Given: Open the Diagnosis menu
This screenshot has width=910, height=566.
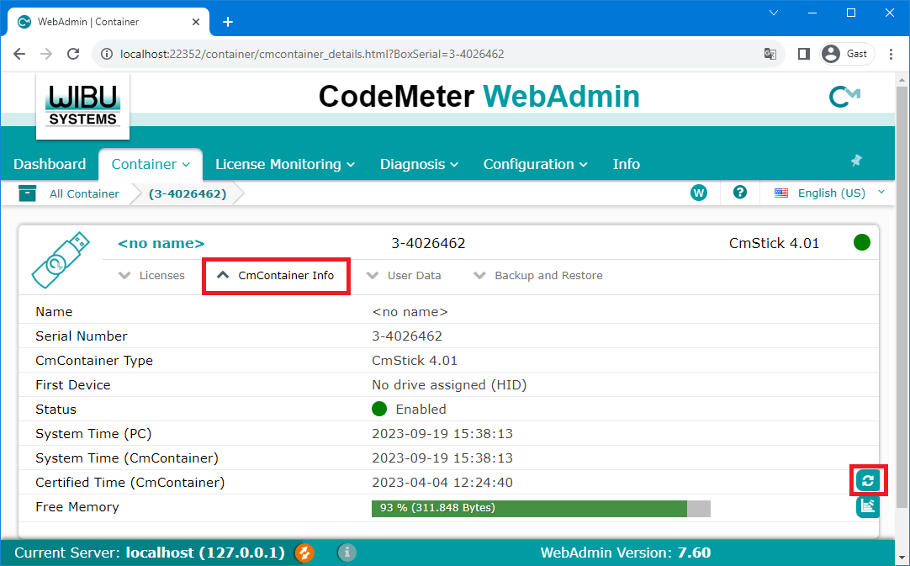Looking at the screenshot, I should 418,164.
